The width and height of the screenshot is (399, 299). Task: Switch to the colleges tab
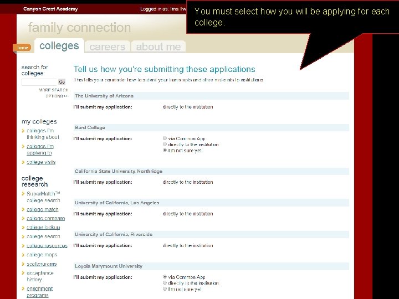pos(59,46)
